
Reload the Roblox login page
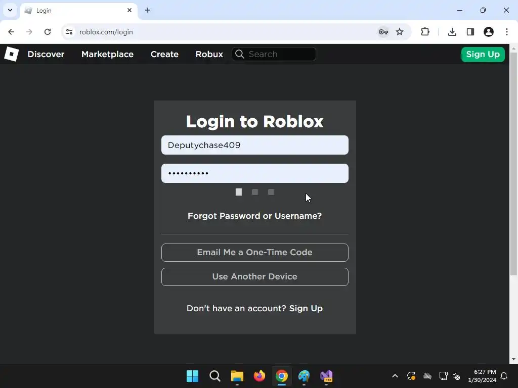tap(48, 32)
